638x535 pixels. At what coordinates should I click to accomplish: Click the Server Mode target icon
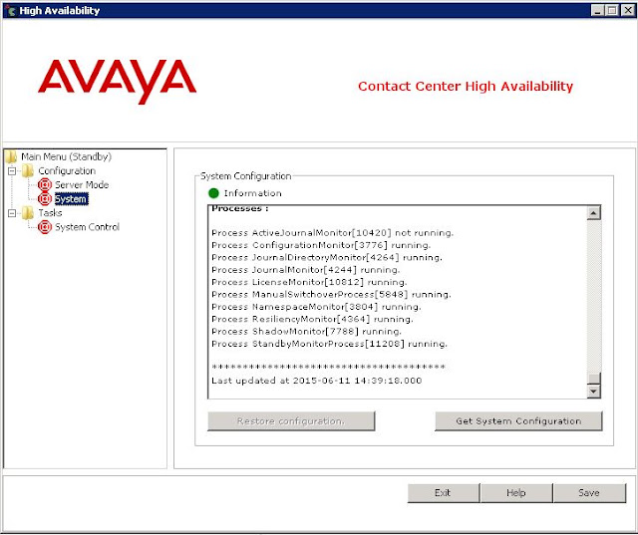[x=45, y=185]
